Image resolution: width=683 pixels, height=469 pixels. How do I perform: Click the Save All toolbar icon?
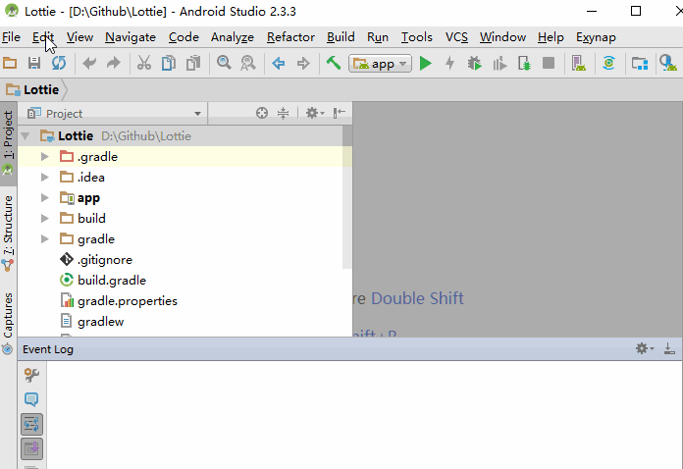(34, 64)
